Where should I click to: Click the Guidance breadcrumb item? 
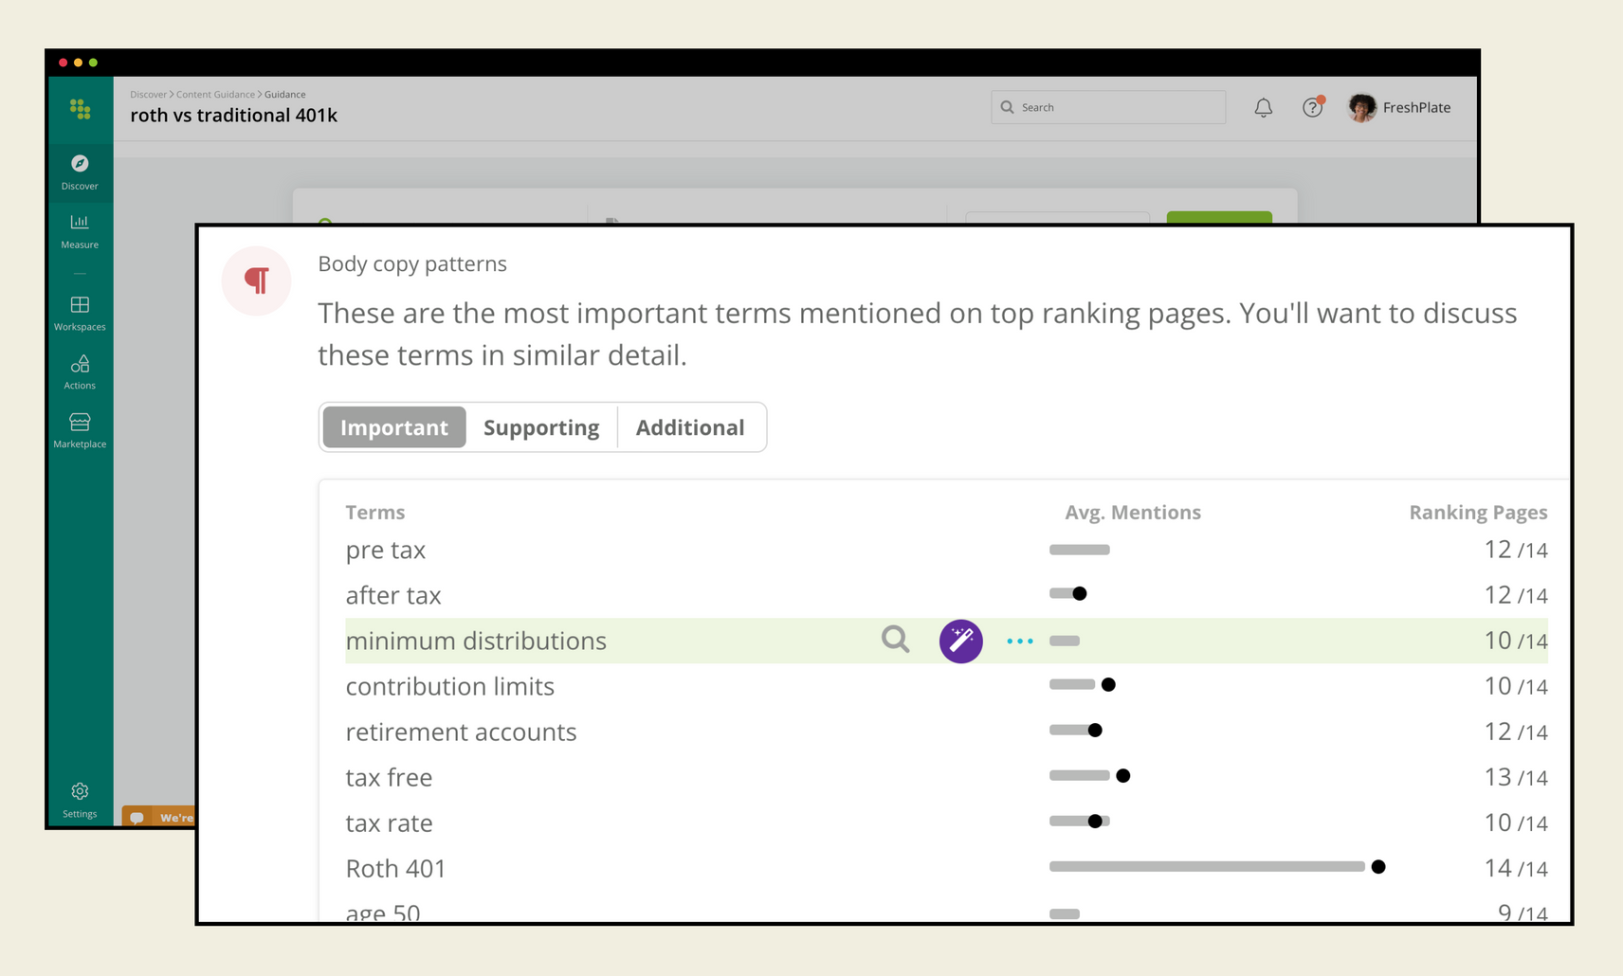pos(284,95)
